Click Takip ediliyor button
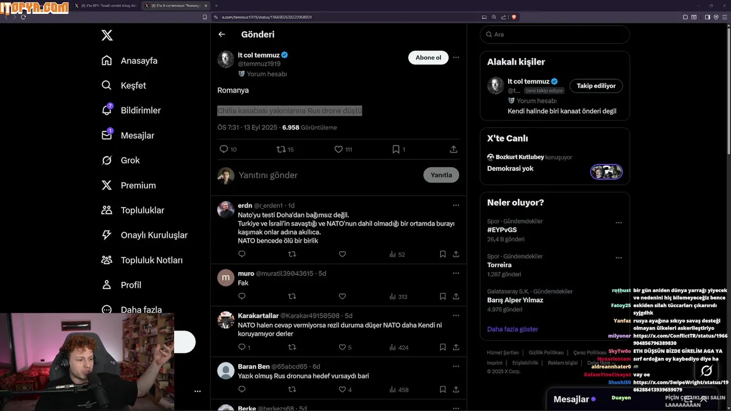 click(596, 86)
